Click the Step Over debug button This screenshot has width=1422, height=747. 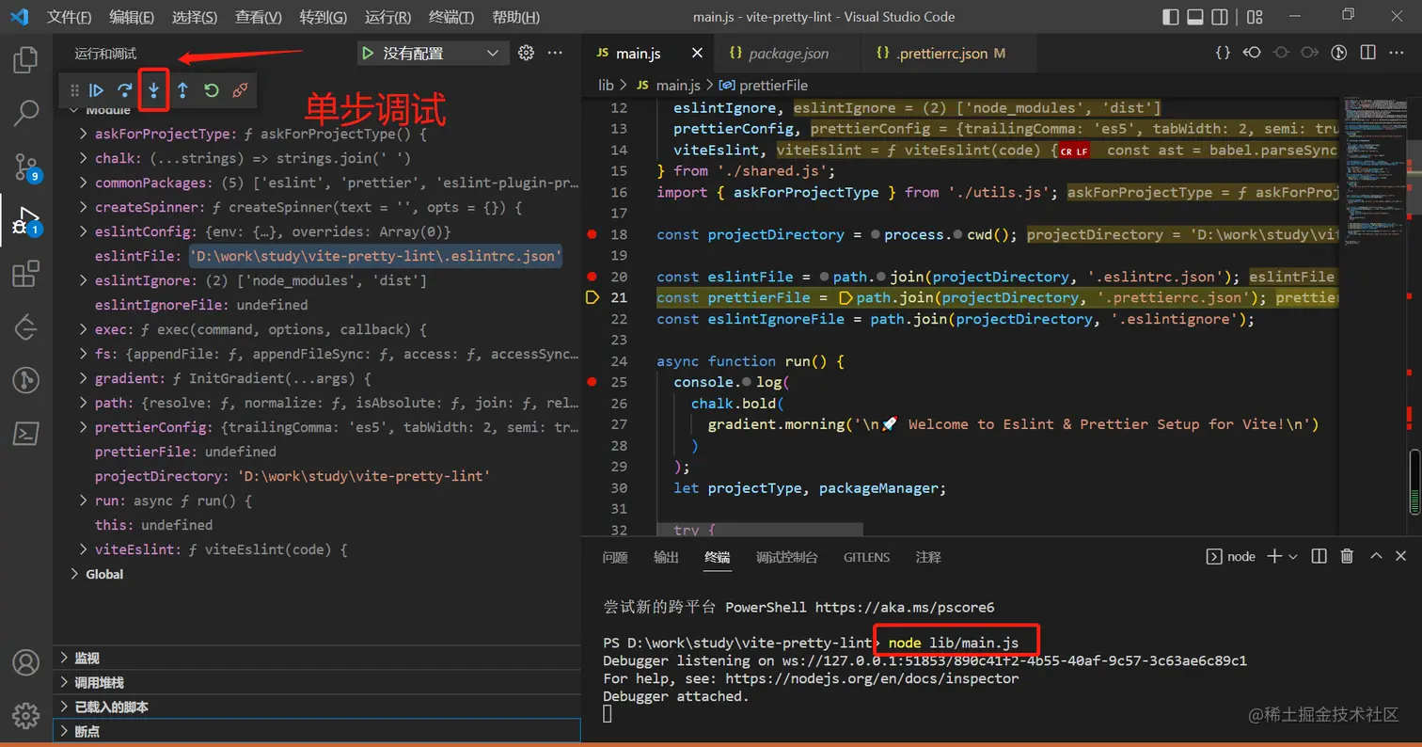(x=124, y=90)
